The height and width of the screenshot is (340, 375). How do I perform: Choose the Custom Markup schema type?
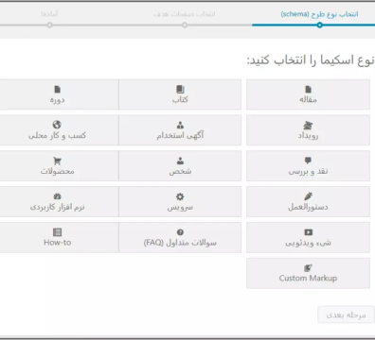(x=308, y=273)
